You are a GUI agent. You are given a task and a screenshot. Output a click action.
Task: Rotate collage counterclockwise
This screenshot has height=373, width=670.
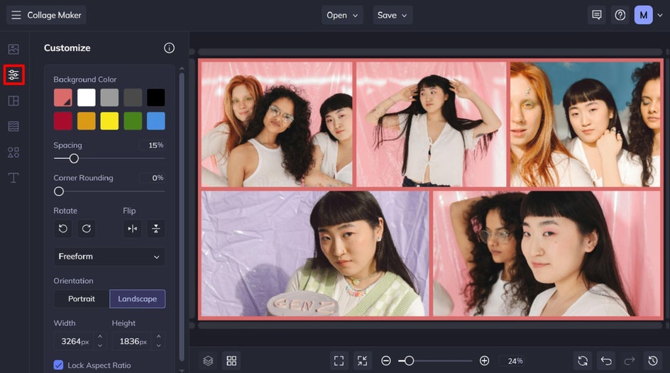[62, 229]
